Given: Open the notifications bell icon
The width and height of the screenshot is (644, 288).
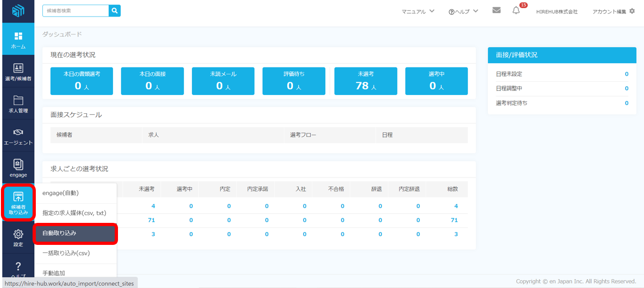Looking at the screenshot, I should [x=516, y=11].
